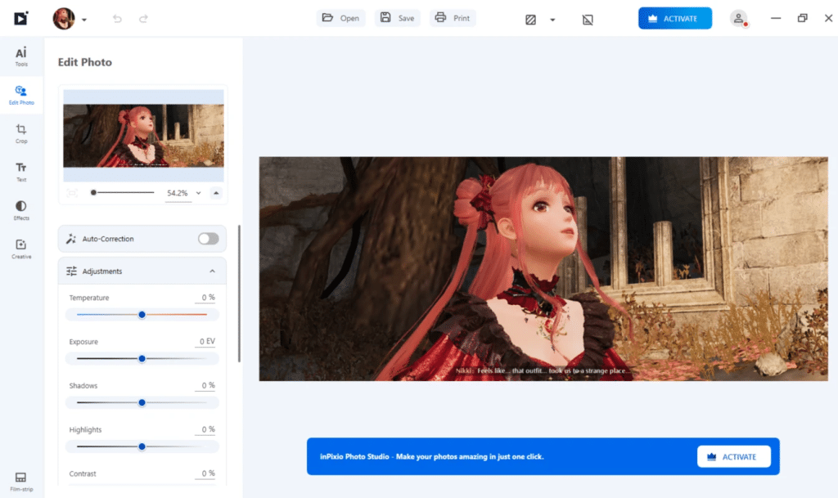Print the current photo
Screen dimensions: 838x498
(453, 18)
